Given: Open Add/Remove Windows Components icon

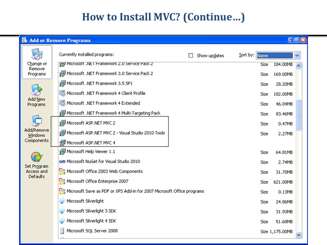Looking at the screenshot, I should tap(37, 120).
